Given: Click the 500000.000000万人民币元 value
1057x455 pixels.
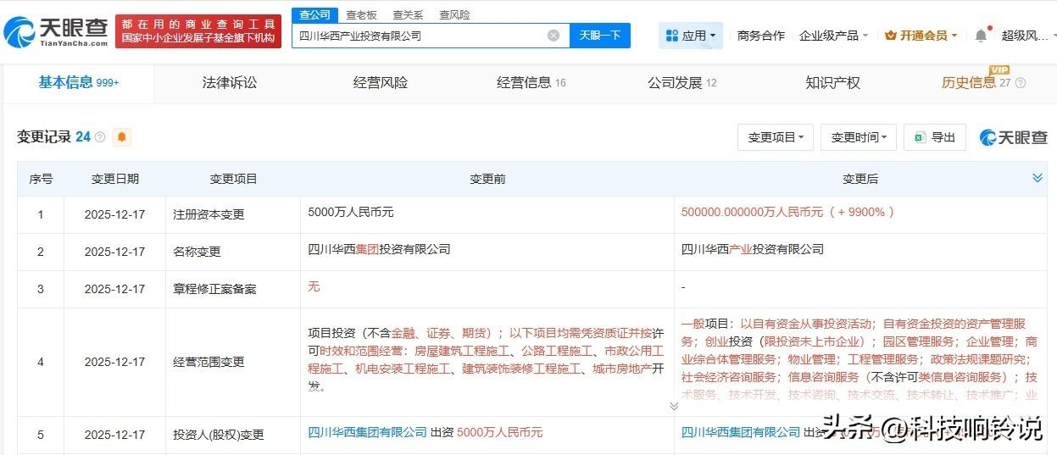Looking at the screenshot, I should point(752,212).
